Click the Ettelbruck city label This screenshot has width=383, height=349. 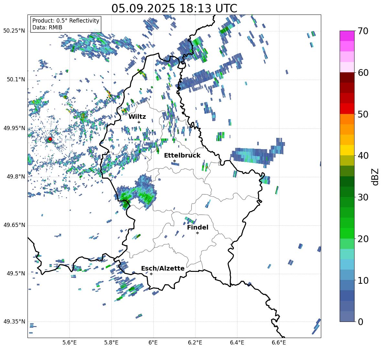point(182,156)
